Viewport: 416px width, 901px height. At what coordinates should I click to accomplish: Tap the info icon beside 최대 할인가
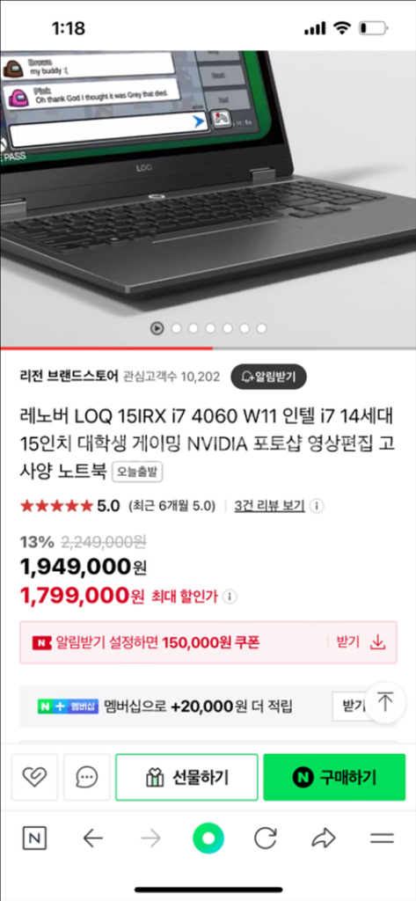coord(230,597)
